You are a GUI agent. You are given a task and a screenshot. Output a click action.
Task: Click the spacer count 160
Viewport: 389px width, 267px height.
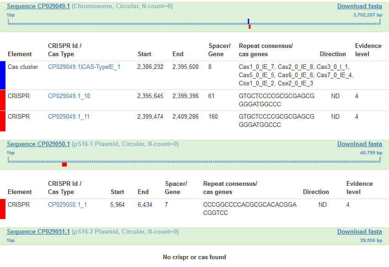coord(213,116)
